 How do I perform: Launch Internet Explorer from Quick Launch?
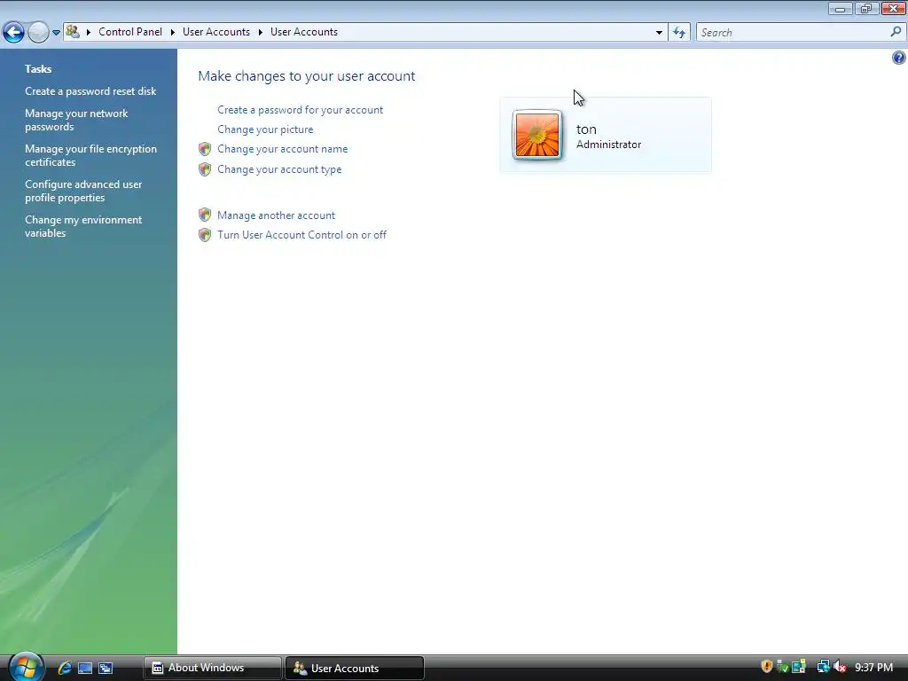(x=65, y=668)
